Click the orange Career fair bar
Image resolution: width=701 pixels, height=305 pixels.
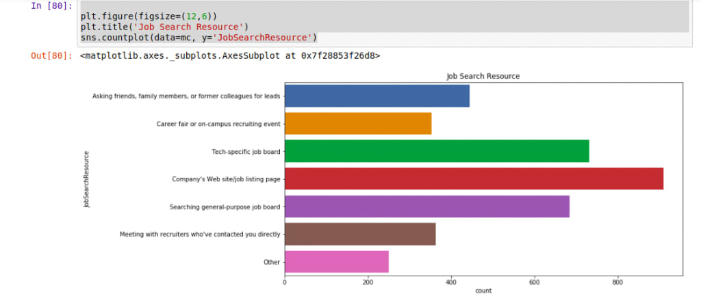[x=358, y=124]
